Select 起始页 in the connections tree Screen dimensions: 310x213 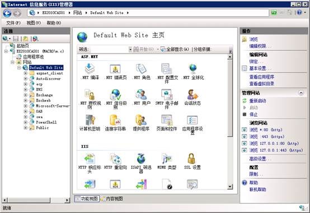23,46
